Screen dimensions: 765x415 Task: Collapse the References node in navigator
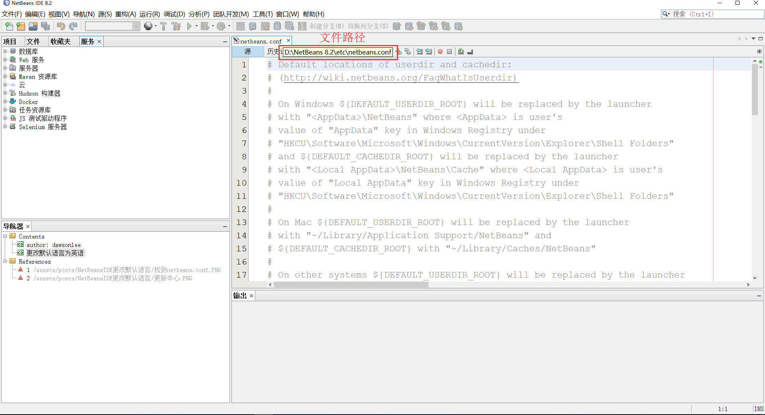click(x=5, y=261)
